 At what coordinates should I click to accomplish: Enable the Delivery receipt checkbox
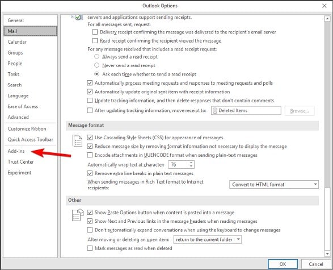point(95,32)
